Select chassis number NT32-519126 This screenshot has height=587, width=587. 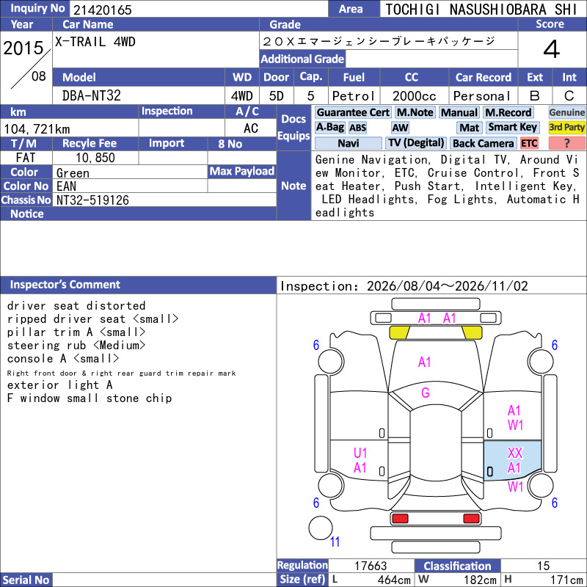[x=92, y=200]
